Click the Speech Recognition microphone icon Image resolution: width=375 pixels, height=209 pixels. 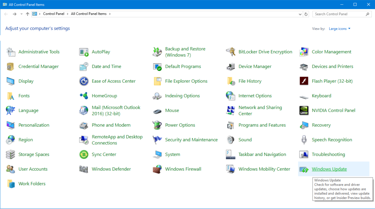click(x=304, y=140)
